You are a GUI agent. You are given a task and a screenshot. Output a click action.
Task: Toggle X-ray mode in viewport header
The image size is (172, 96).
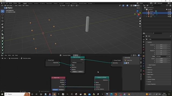pyautogui.click(x=131, y=5)
